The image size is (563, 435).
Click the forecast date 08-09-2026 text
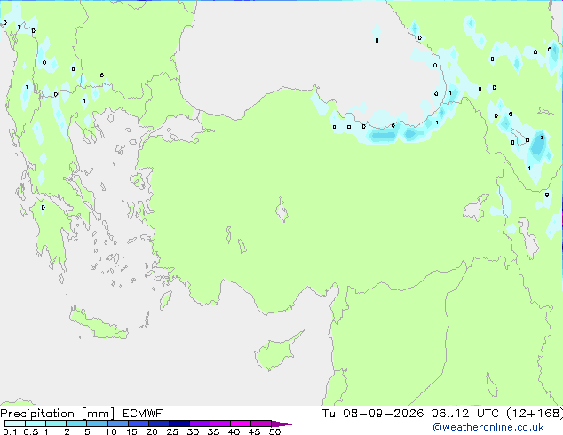point(383,414)
